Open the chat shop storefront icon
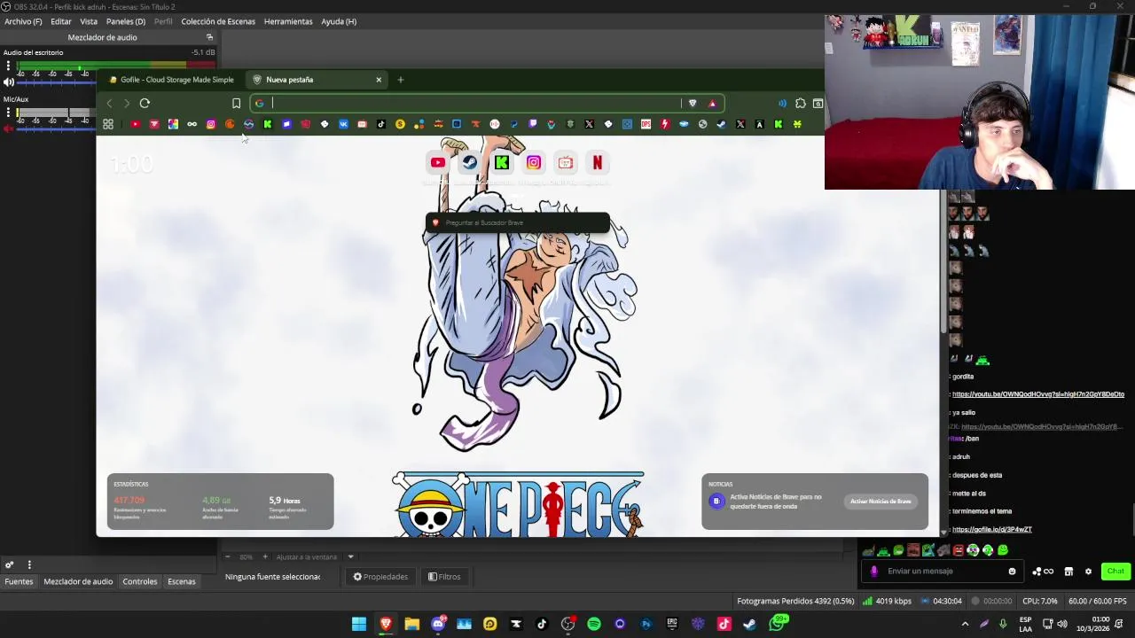 [x=1068, y=572]
